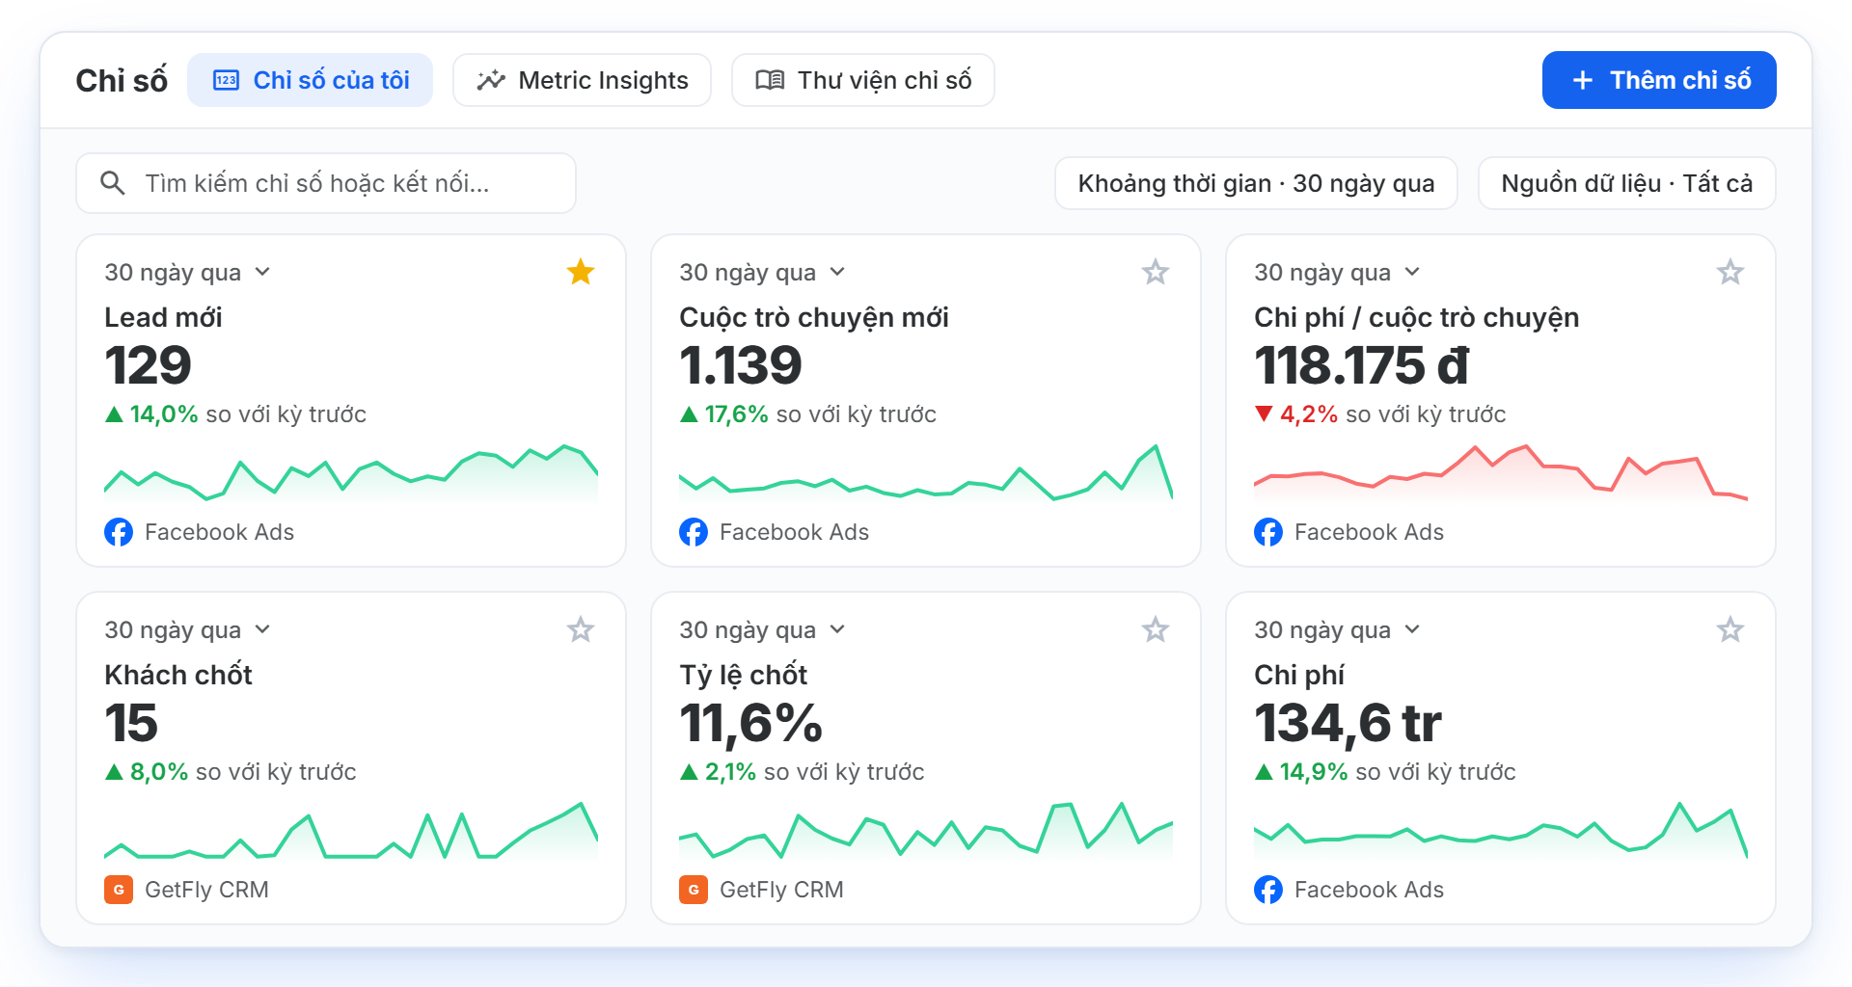The height and width of the screenshot is (987, 1852).
Task: Click the star on Khách chốt card
Action: click(581, 629)
